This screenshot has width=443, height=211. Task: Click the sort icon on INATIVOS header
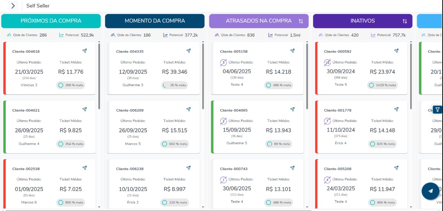(x=405, y=21)
